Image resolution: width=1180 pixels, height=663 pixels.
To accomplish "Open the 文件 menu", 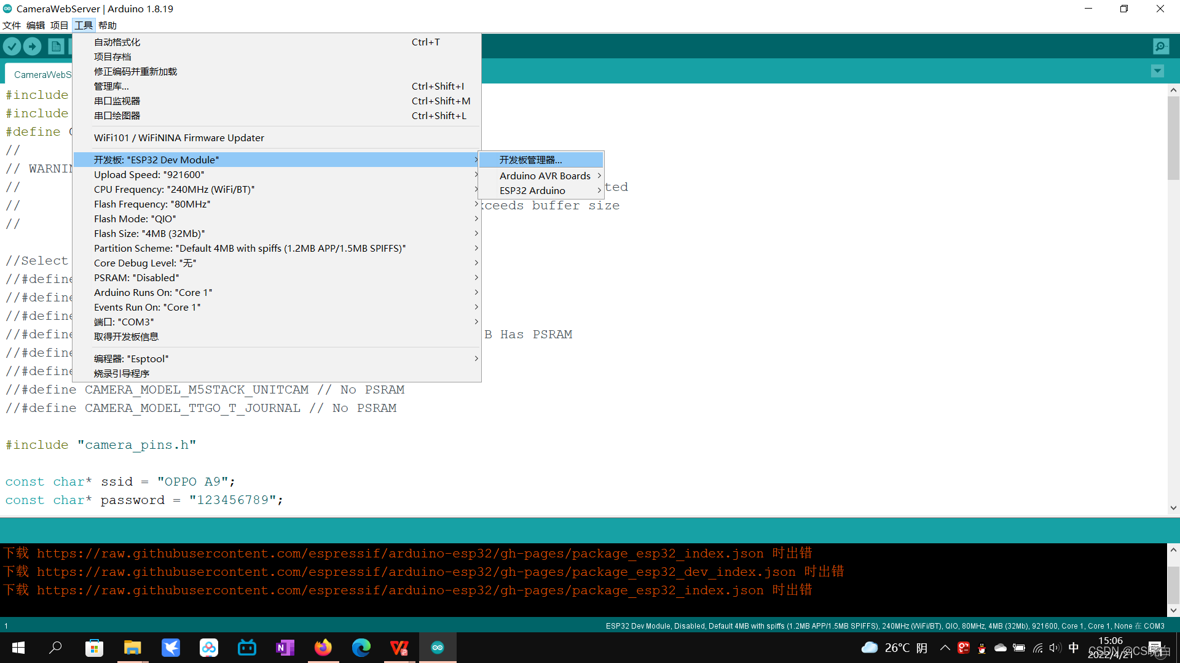I will pyautogui.click(x=12, y=25).
